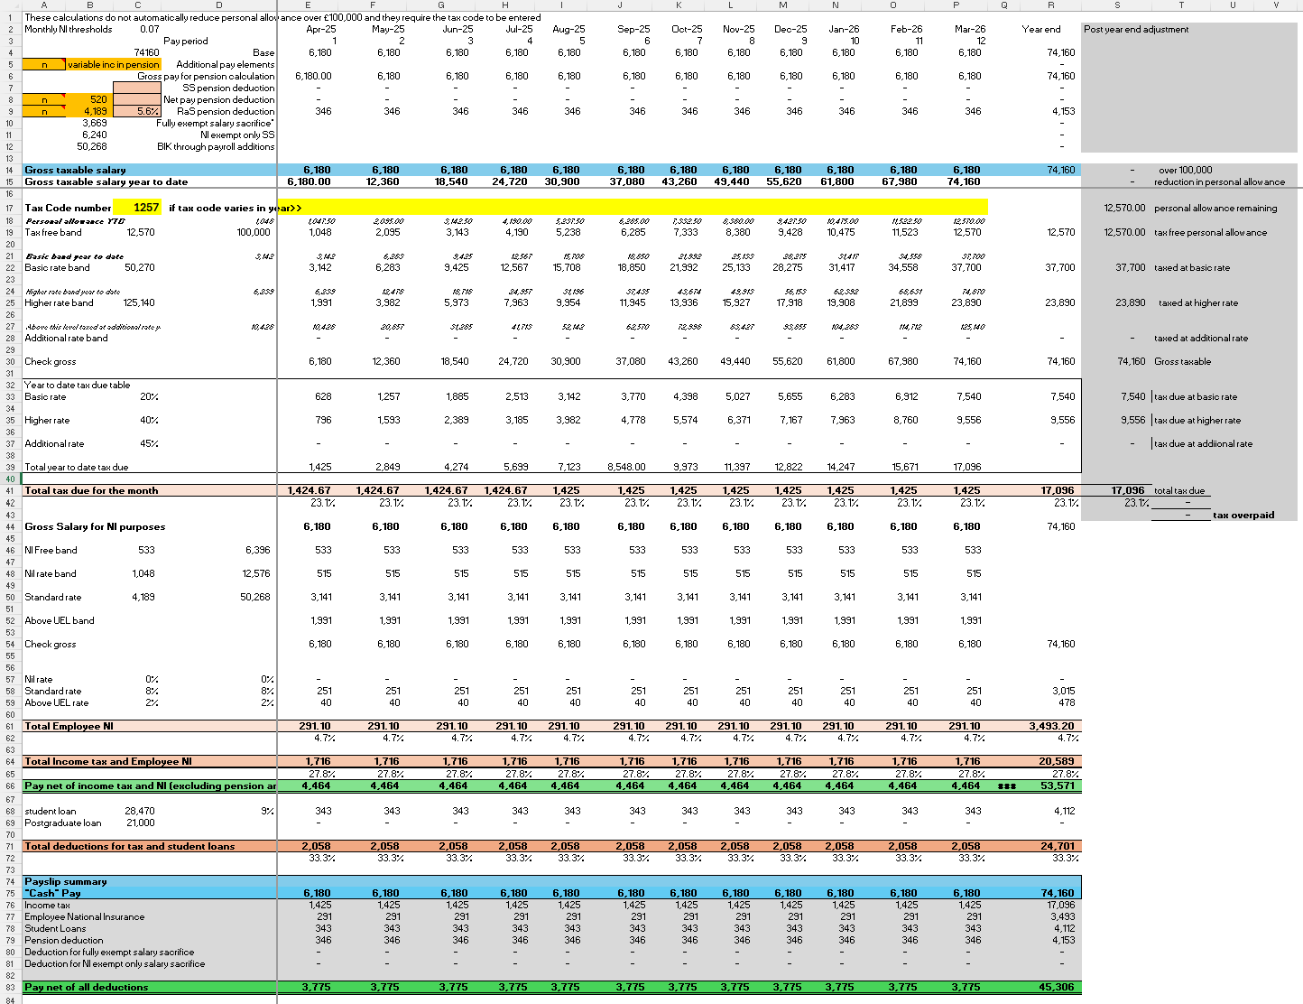1303x1004 pixels.
Task: Select the 5.6% RaS pension rate cell
Action: [137, 111]
